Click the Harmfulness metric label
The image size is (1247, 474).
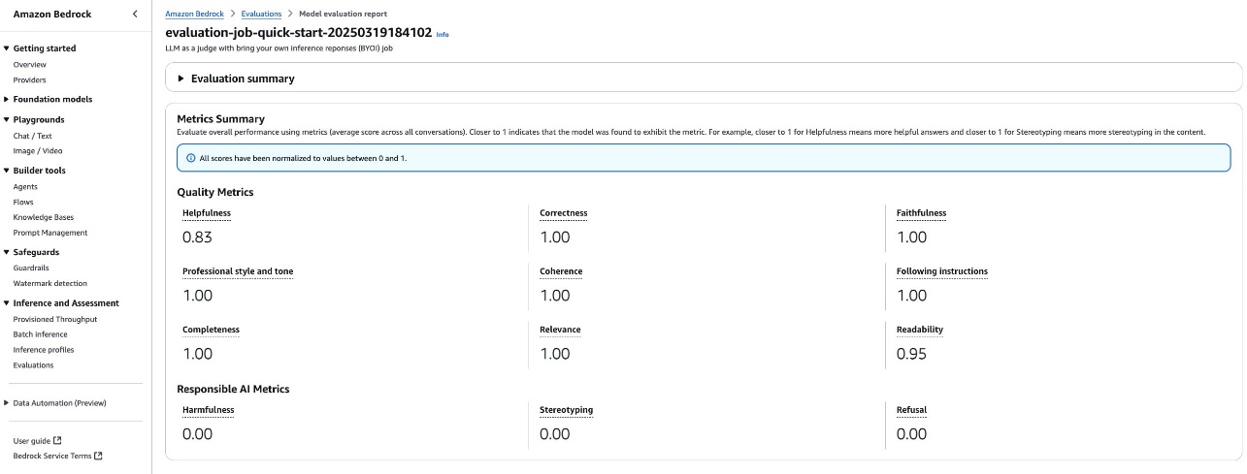pyautogui.click(x=208, y=410)
